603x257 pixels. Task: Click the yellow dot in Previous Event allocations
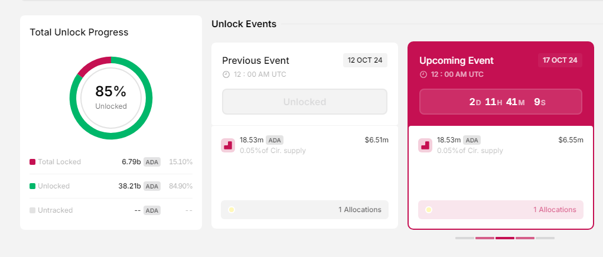point(231,210)
